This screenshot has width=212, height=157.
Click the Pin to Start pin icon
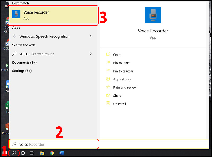[x=108, y=62]
